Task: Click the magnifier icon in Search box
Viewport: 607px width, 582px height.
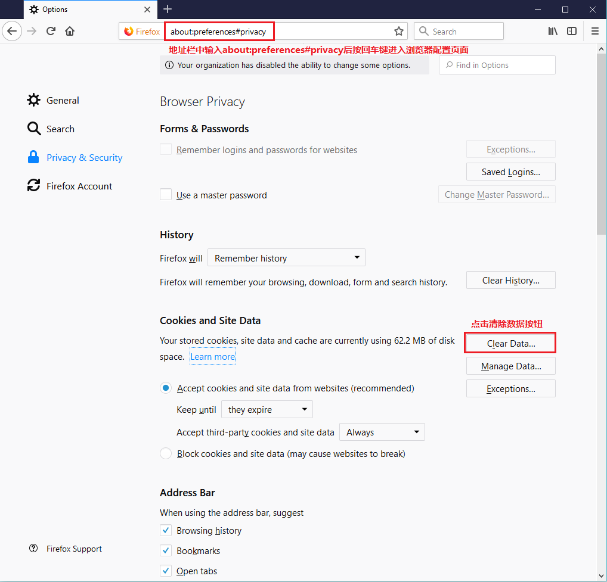Action: coord(424,32)
